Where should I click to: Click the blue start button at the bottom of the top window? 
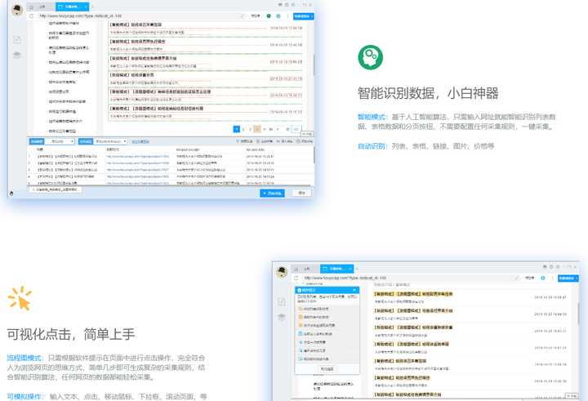coord(272,194)
